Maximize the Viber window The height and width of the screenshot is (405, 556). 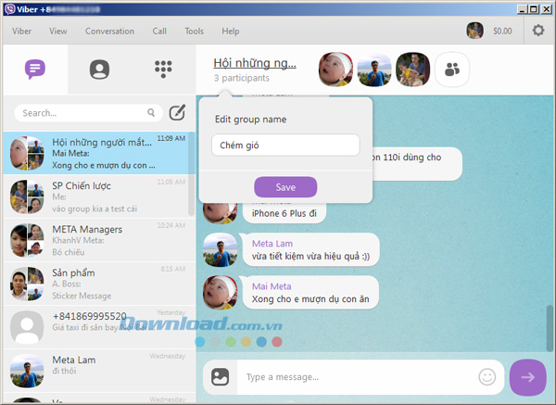click(534, 9)
